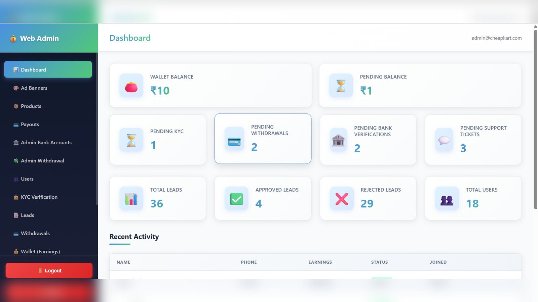538x302 pixels.
Task: Click the bar chart icon on Total Leads card
Action: point(131,199)
